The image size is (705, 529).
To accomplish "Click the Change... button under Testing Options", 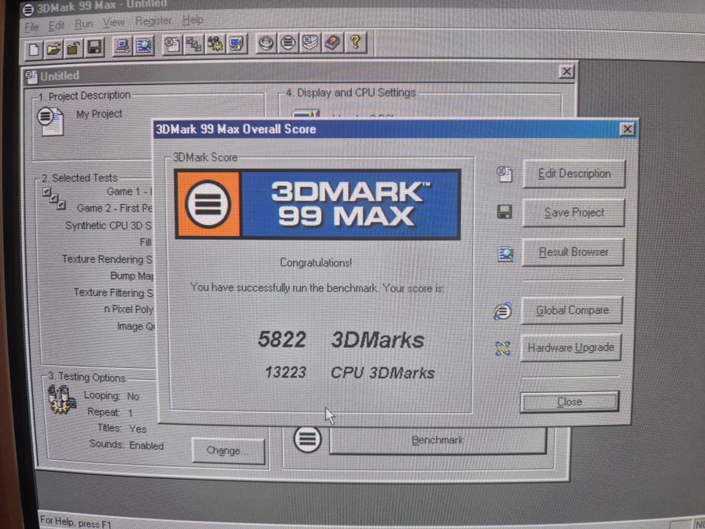I will (x=228, y=450).
